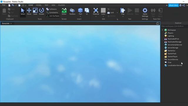This screenshot has width=188, height=106.
Task: Toggle Collisions on or off
Action: tap(51, 9)
